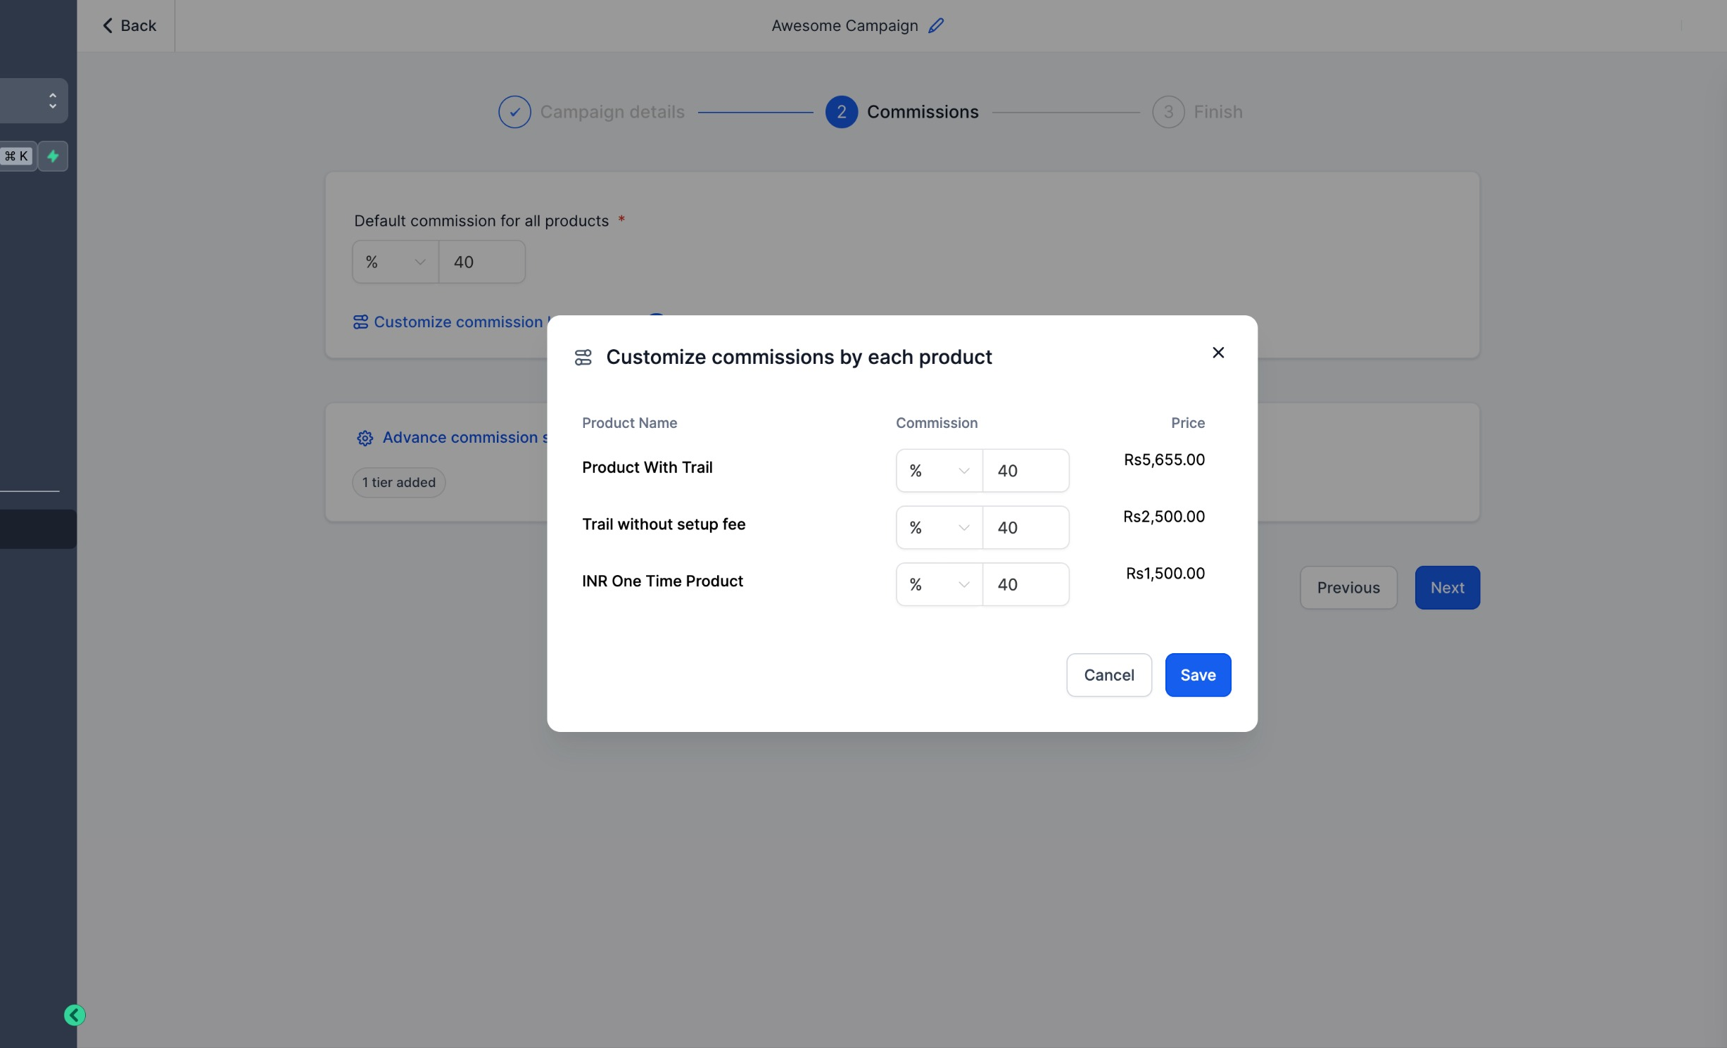Open the default commission type dropdown
Screen dimensions: 1727x1048
[396, 262]
